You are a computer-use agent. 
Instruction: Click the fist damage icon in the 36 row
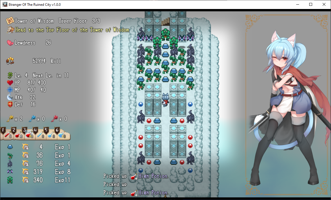click(x=26, y=155)
